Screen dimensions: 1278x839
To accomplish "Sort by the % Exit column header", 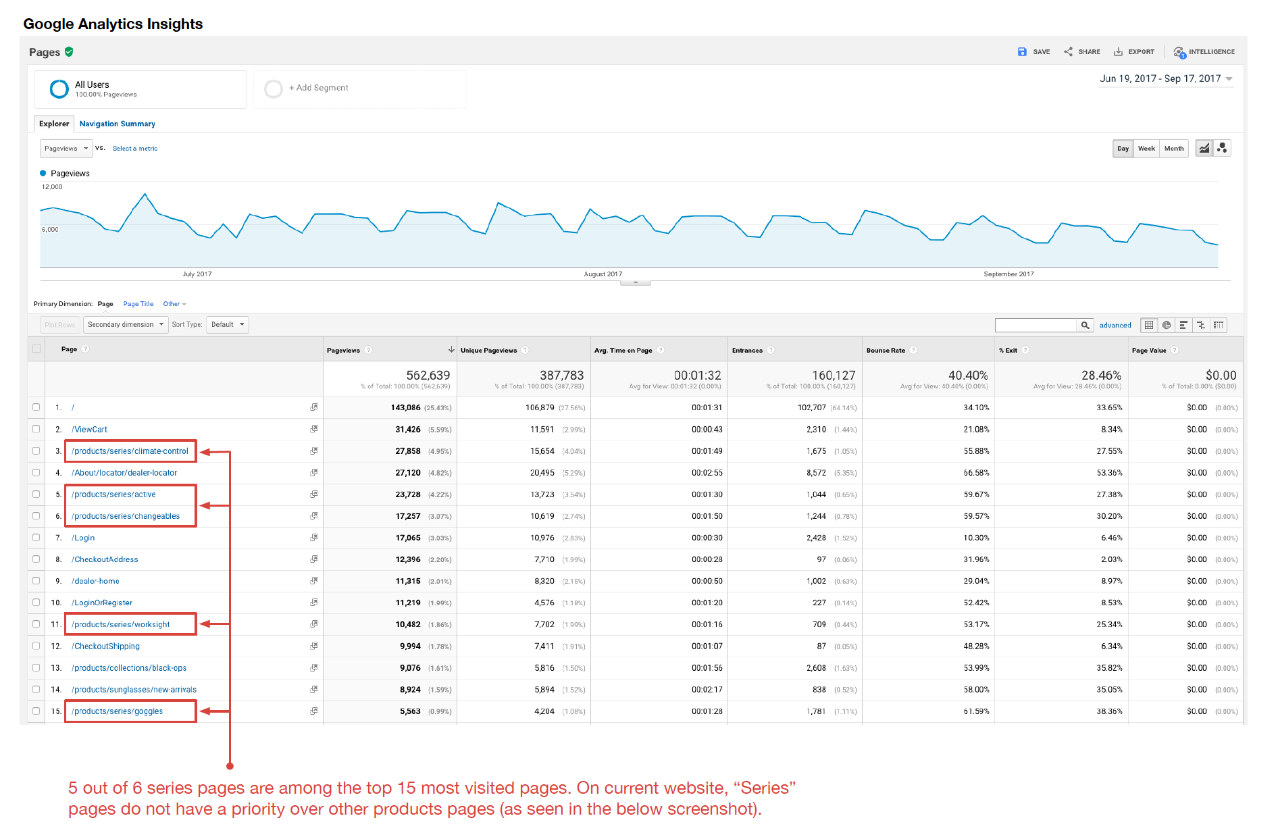I will (x=1008, y=350).
